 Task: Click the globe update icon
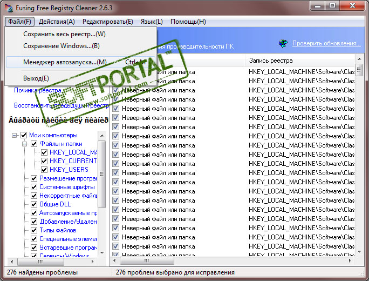point(283,44)
